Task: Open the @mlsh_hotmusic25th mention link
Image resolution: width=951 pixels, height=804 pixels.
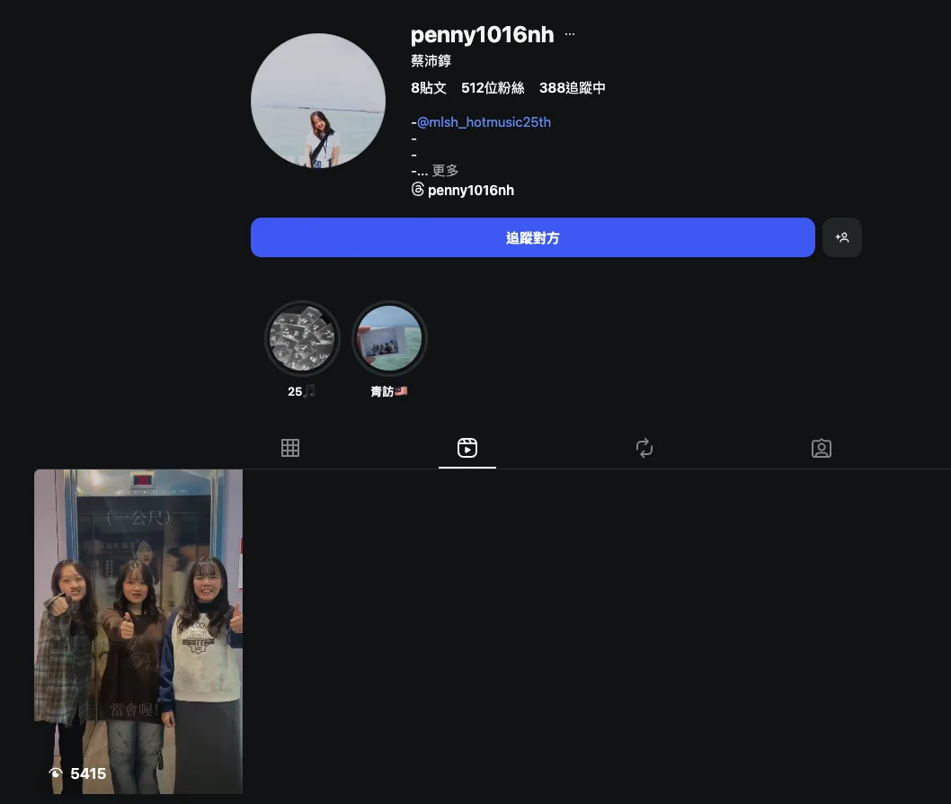Action: [484, 121]
